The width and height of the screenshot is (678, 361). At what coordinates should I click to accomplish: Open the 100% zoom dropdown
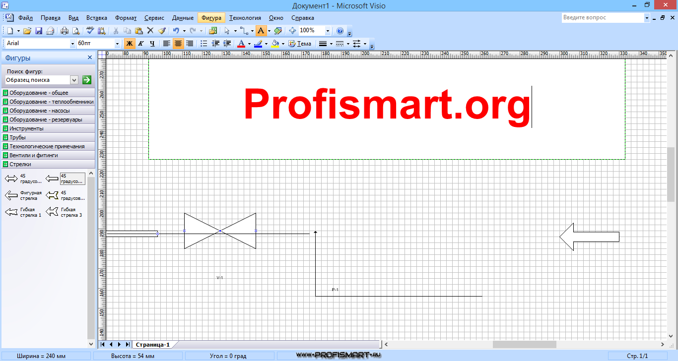pos(328,31)
